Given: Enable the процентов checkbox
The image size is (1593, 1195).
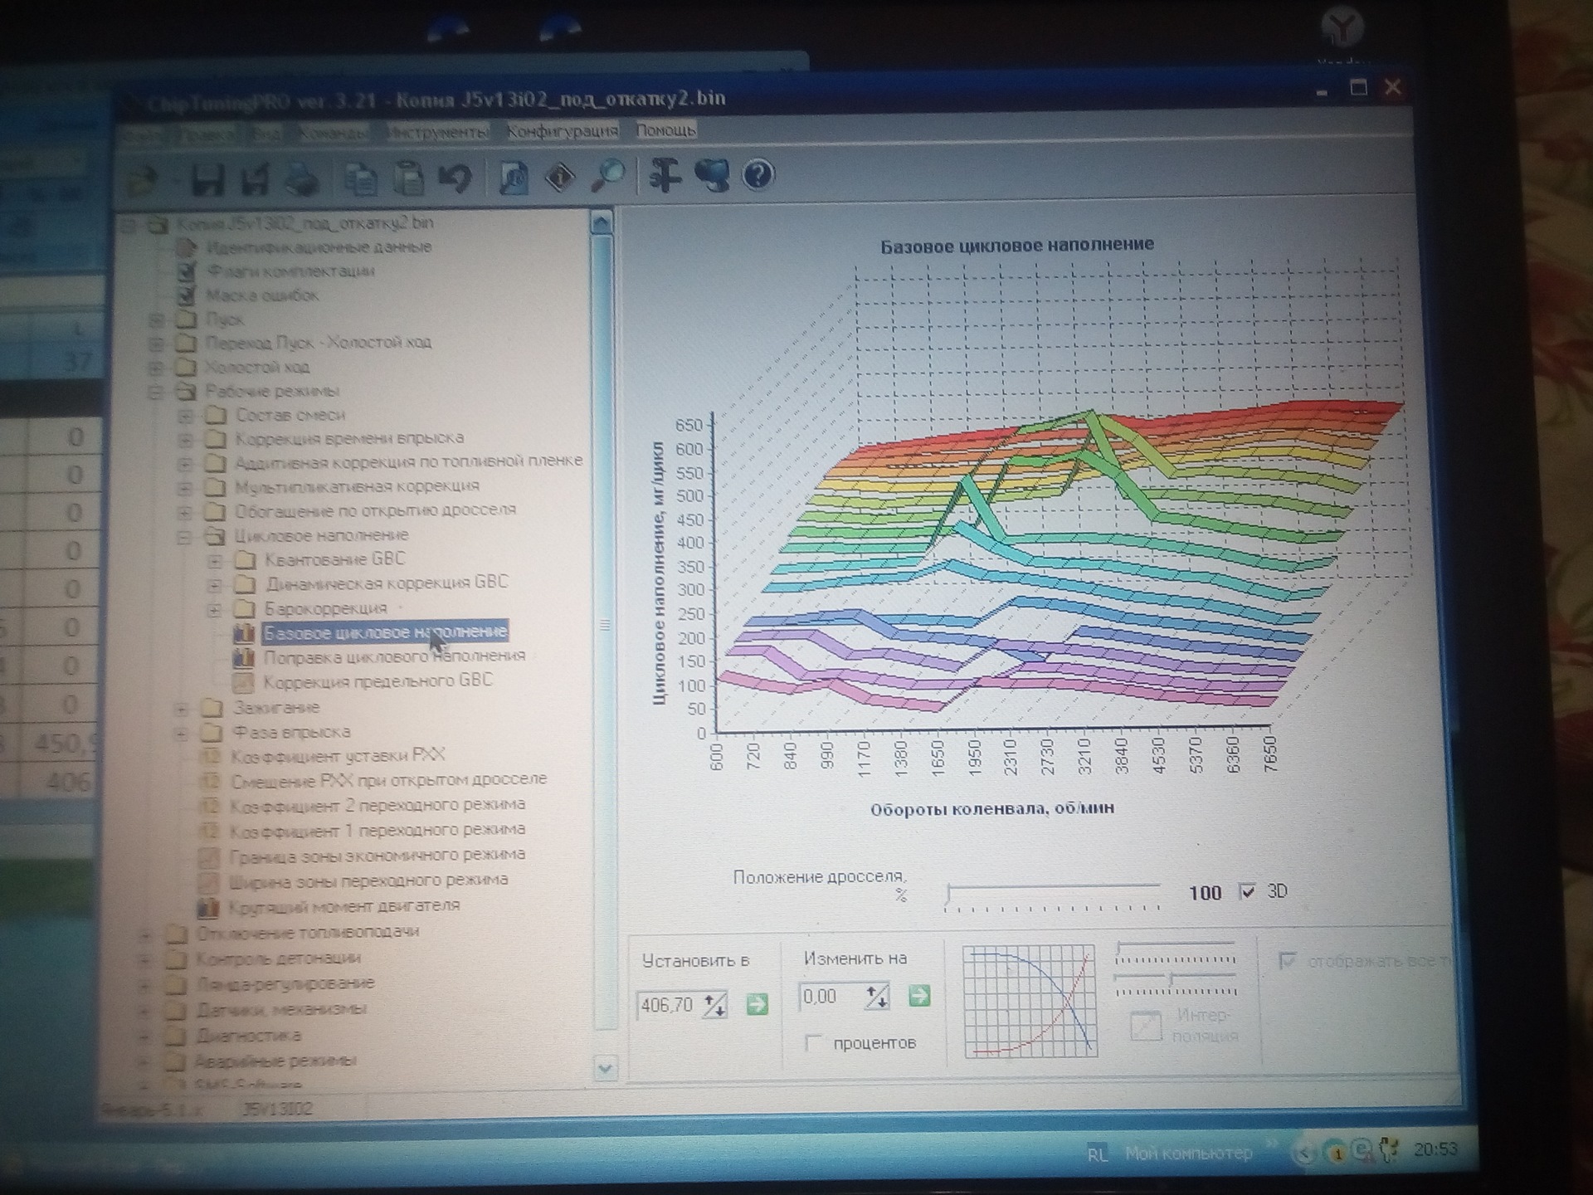Looking at the screenshot, I should pyautogui.click(x=814, y=1043).
